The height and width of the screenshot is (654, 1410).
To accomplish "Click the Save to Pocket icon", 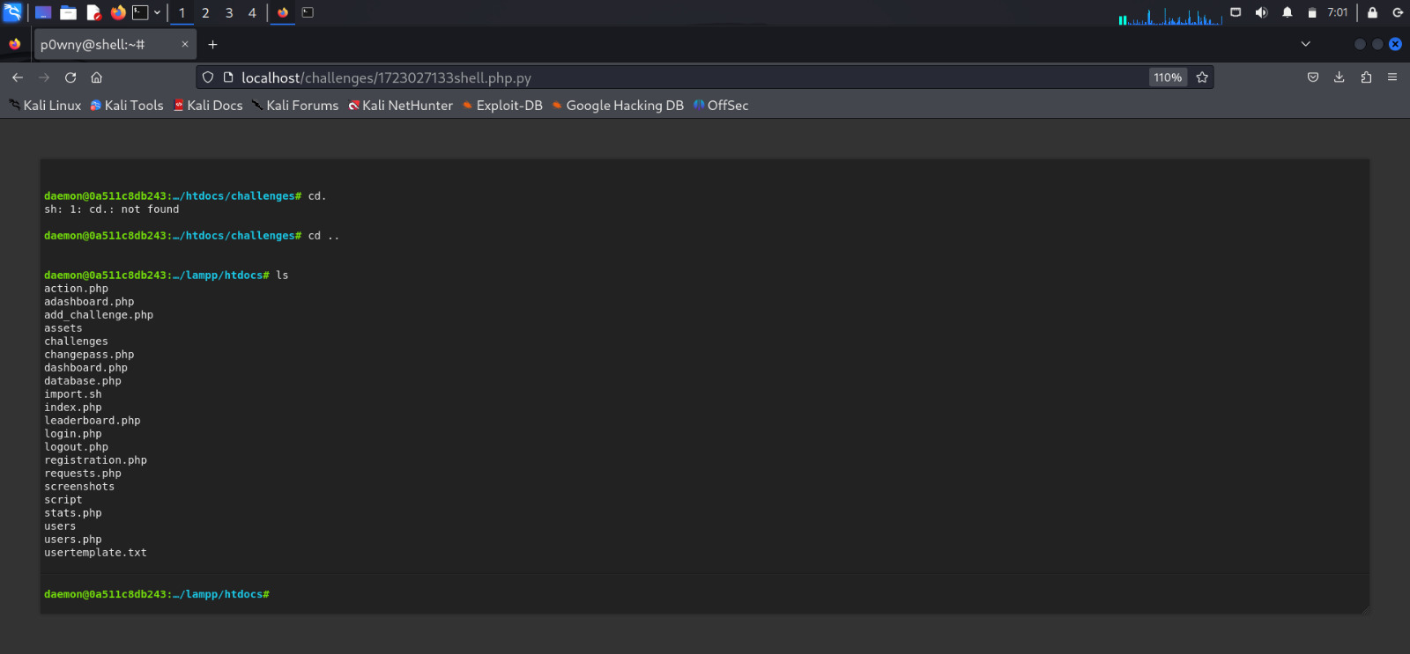I will click(x=1312, y=77).
